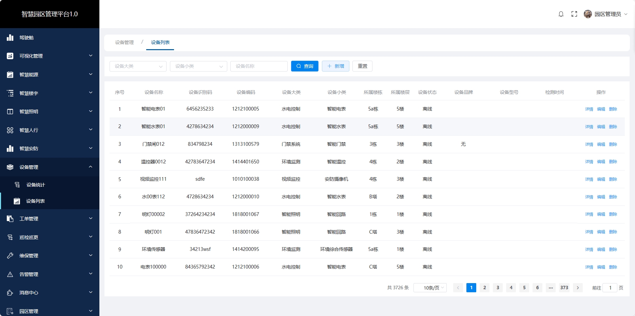Click 删除 for 明灯001
This screenshot has width=635, height=316.
tap(613, 232)
